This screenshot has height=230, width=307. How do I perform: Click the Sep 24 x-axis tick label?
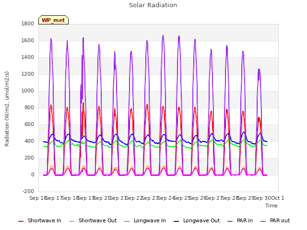[166, 198]
